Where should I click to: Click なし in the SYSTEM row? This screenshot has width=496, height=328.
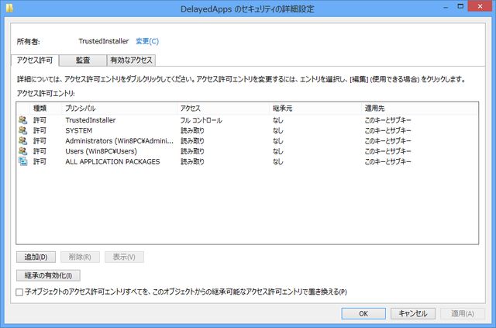coord(277,130)
